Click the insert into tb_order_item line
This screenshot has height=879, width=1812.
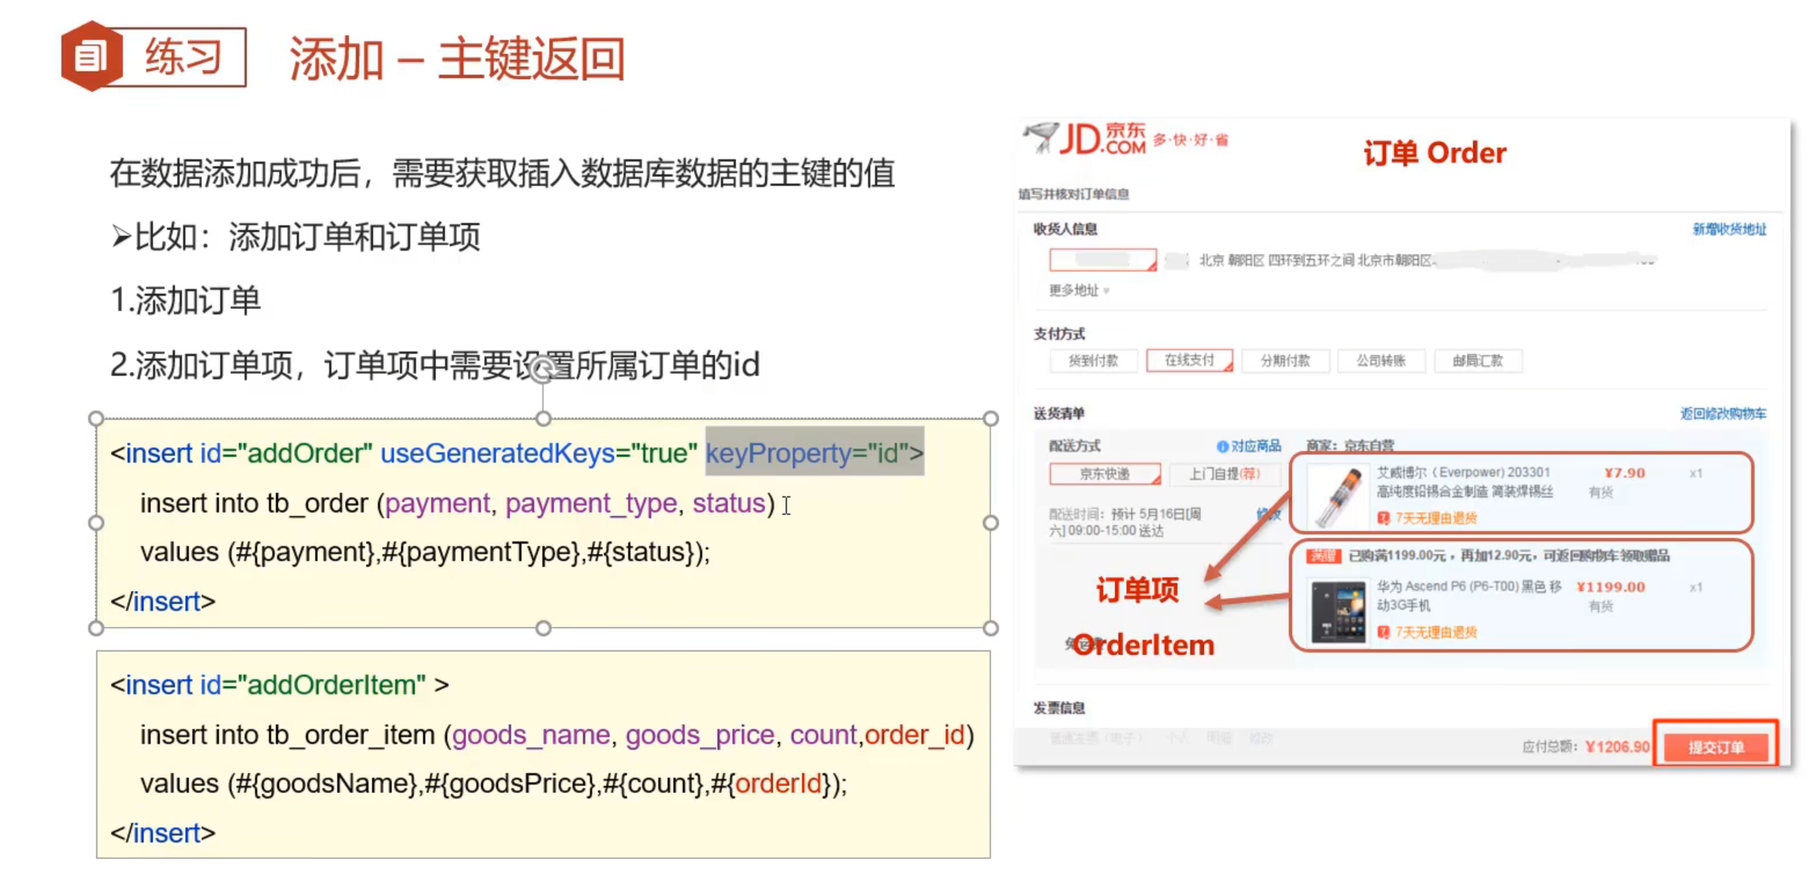557,735
